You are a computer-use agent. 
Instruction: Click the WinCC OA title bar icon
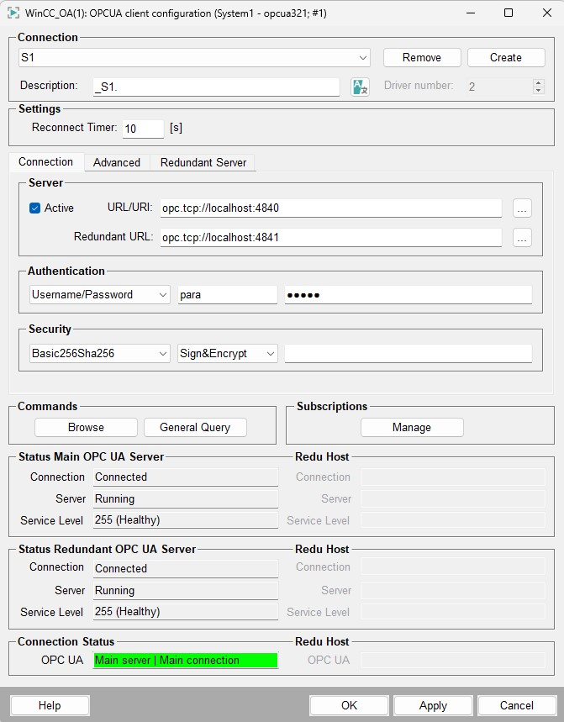(x=13, y=13)
